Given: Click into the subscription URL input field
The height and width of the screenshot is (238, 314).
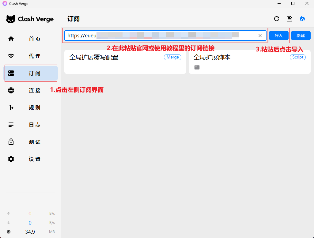Looking at the screenshot, I should pos(159,36).
